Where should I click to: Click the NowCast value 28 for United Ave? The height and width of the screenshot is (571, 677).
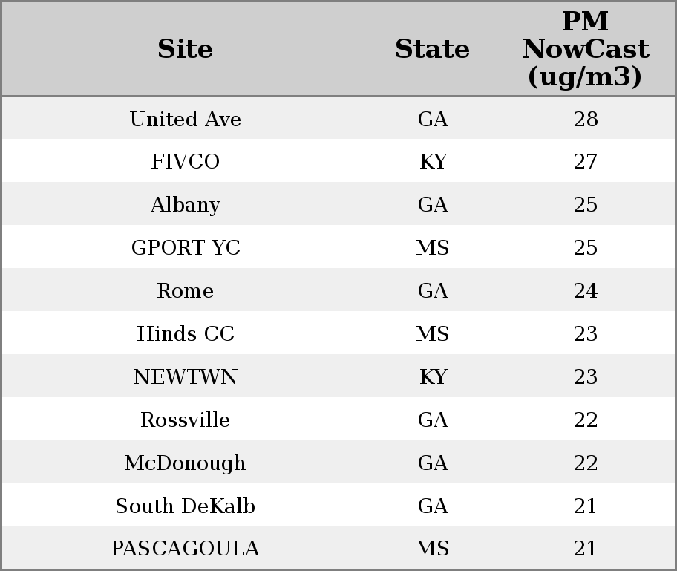585,119
